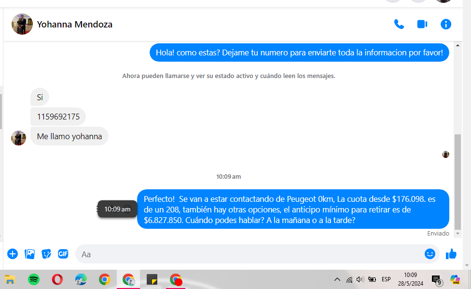Click the 'Ahora pueden llamarse' system notice

pyautogui.click(x=229, y=76)
